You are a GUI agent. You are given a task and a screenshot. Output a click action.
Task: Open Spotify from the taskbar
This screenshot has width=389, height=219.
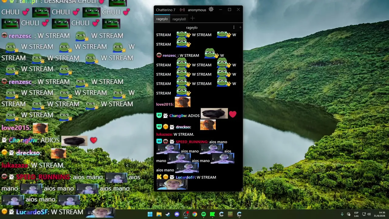click(204, 214)
